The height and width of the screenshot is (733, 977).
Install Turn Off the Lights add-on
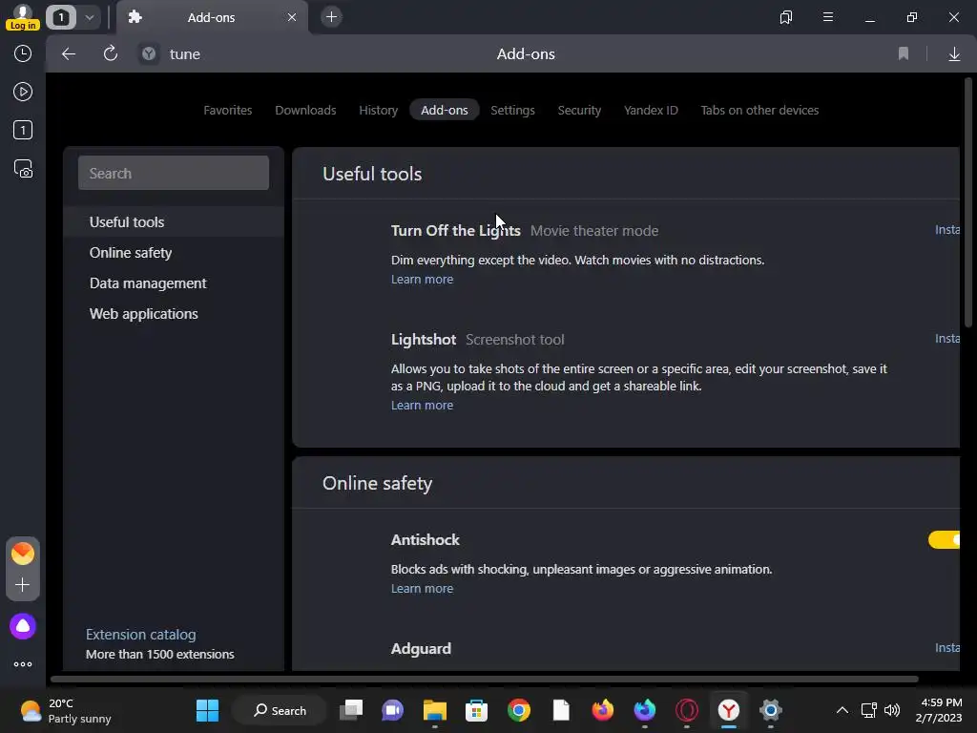pyautogui.click(x=947, y=230)
